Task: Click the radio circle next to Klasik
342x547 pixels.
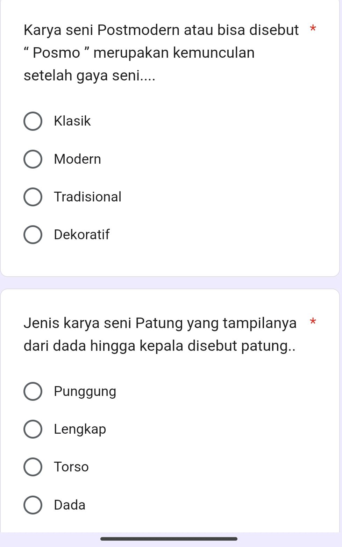Action: click(x=33, y=121)
